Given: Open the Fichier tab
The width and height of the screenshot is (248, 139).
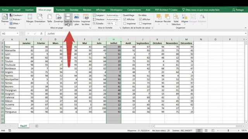Looking at the screenshot, I should point(5,10).
